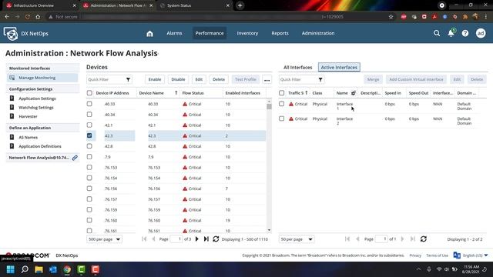Viewport: 493px width, 277px height.
Task: Check the box for Interface 1
Action: [x=282, y=104]
